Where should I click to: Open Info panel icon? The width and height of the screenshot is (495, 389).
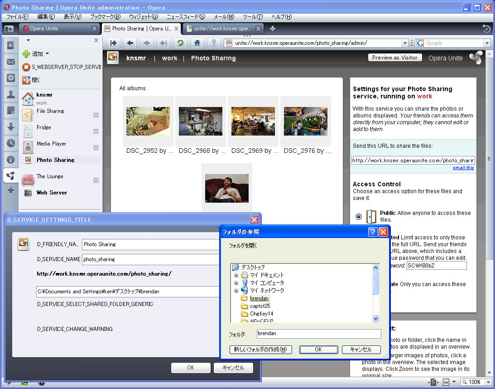11,160
